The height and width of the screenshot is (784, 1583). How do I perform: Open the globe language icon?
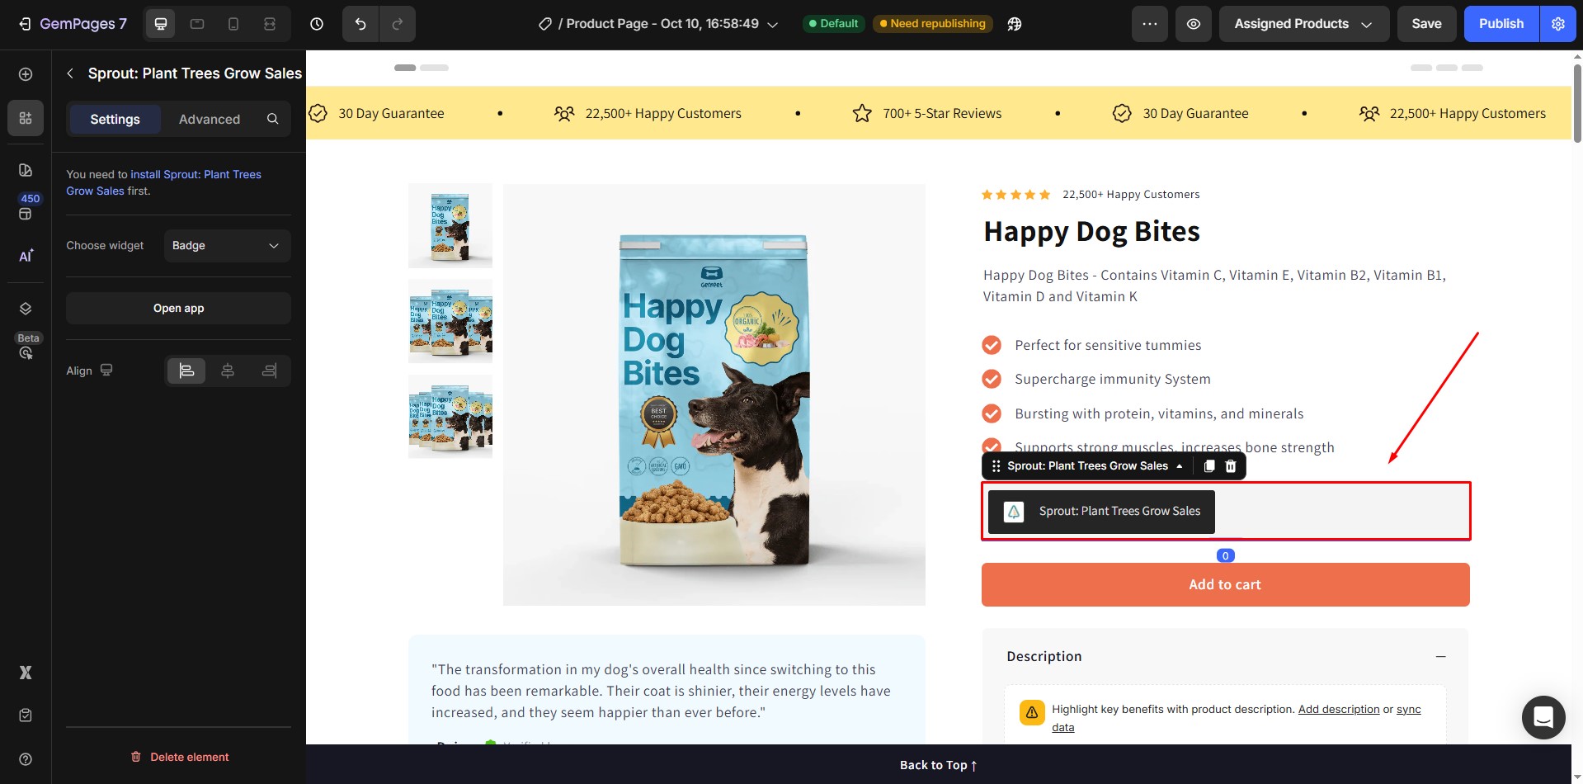pos(1015,24)
